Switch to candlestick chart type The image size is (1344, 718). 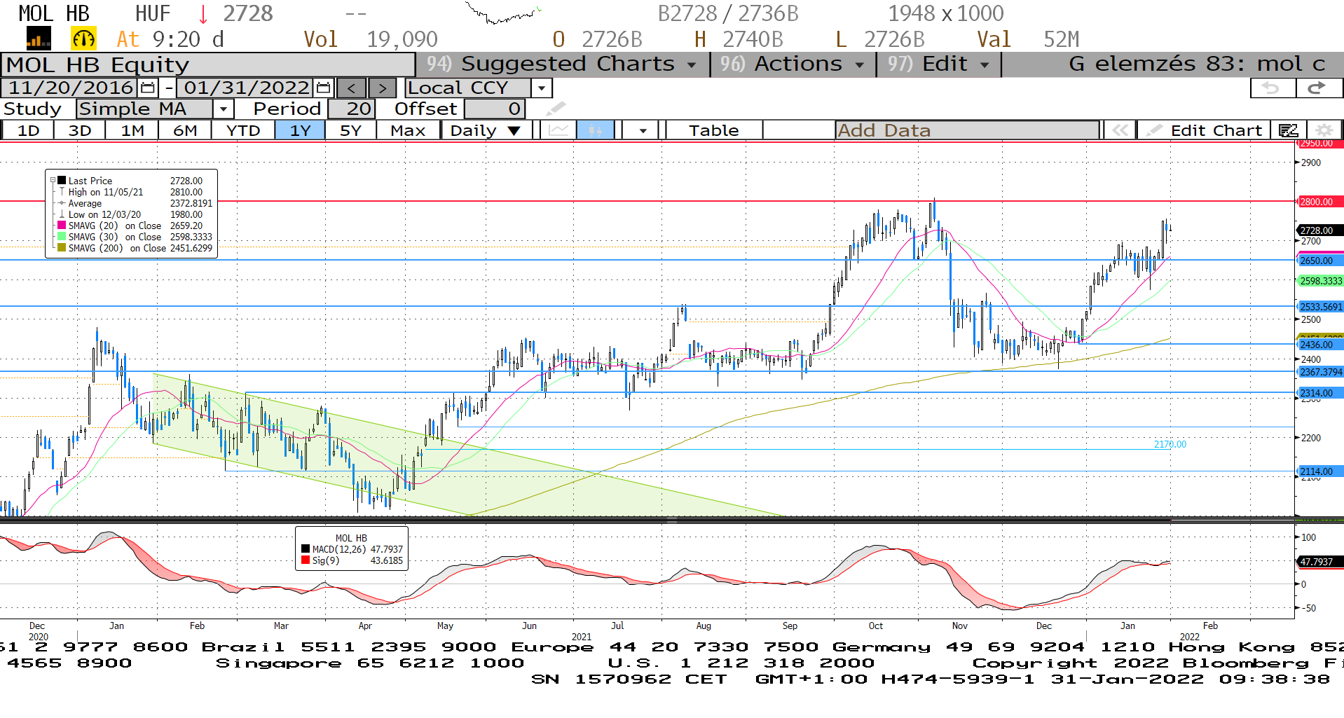[x=595, y=130]
